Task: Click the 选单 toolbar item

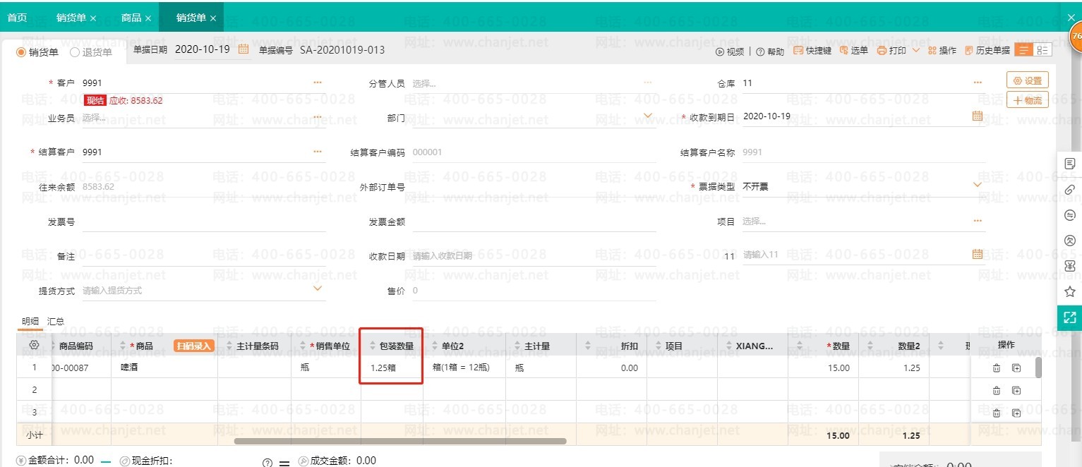Action: pos(854,51)
